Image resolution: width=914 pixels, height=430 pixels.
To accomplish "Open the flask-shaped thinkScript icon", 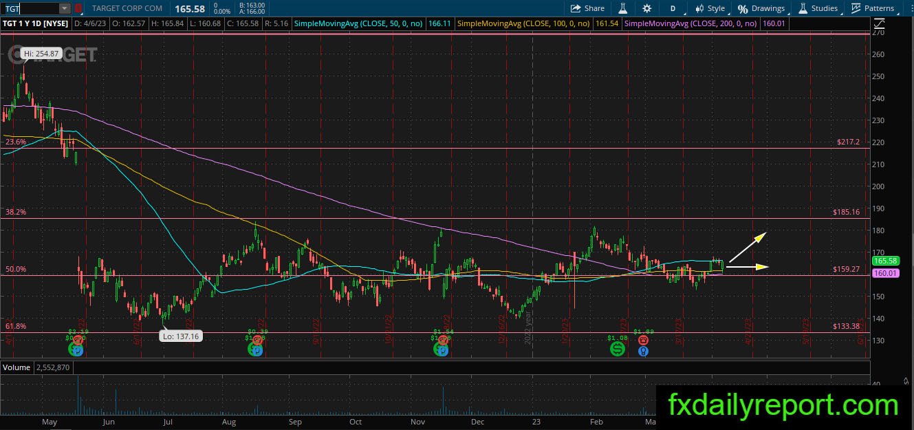I will 623,8.
